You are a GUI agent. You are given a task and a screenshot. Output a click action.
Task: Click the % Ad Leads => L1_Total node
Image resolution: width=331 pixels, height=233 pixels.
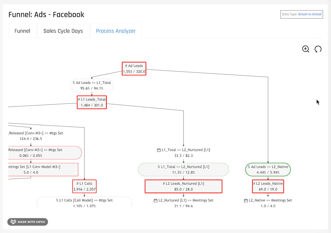(x=92, y=86)
